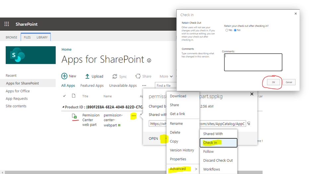Open ellipsis next to Unavailable Apps view
311x174 pixels.
[x=144, y=86]
